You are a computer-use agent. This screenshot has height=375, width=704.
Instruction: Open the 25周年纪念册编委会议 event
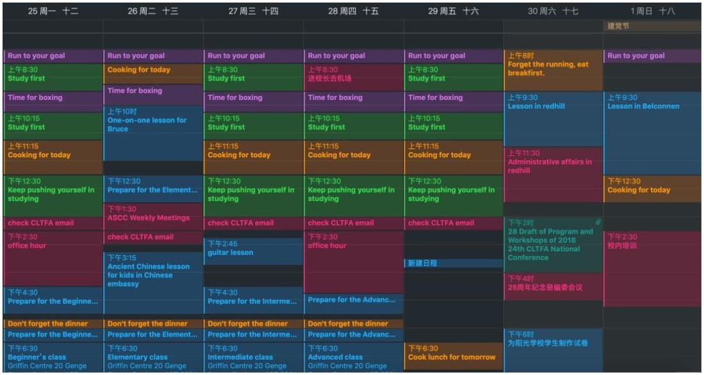point(553,286)
